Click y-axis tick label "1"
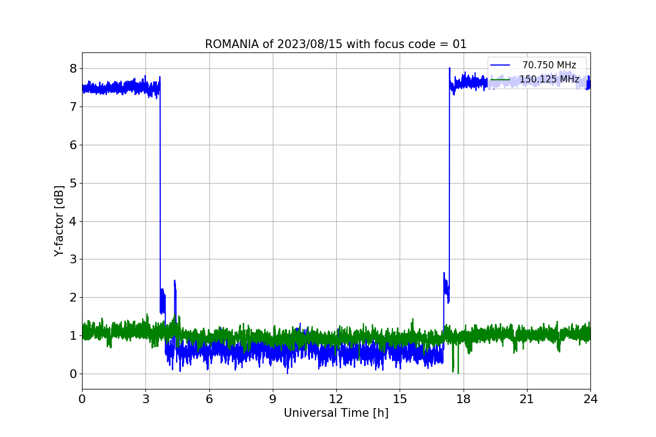 [x=73, y=335]
